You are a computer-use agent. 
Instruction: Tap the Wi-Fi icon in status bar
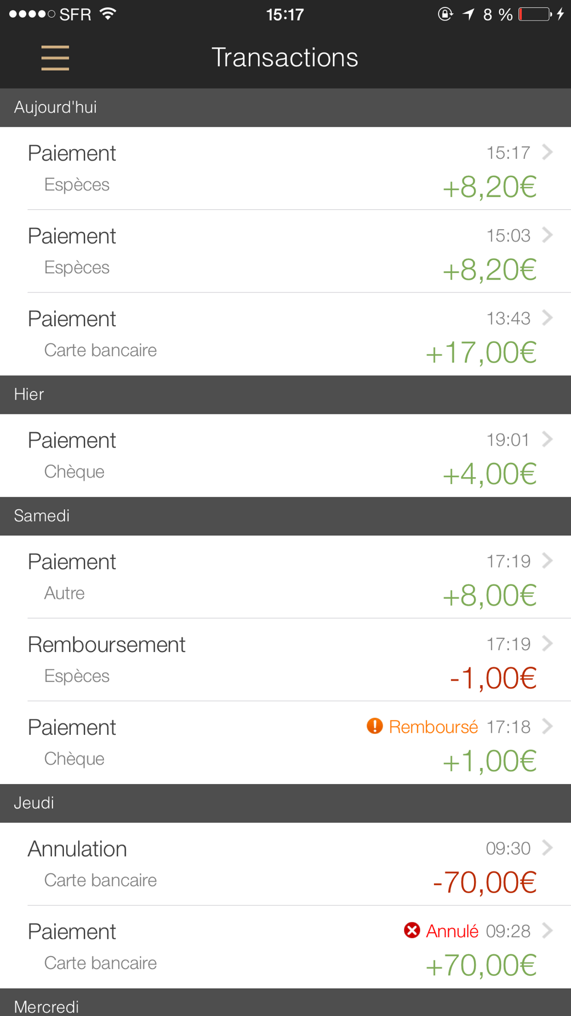(x=108, y=14)
